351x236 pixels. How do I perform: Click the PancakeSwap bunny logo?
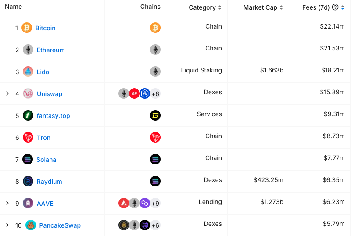point(31,225)
